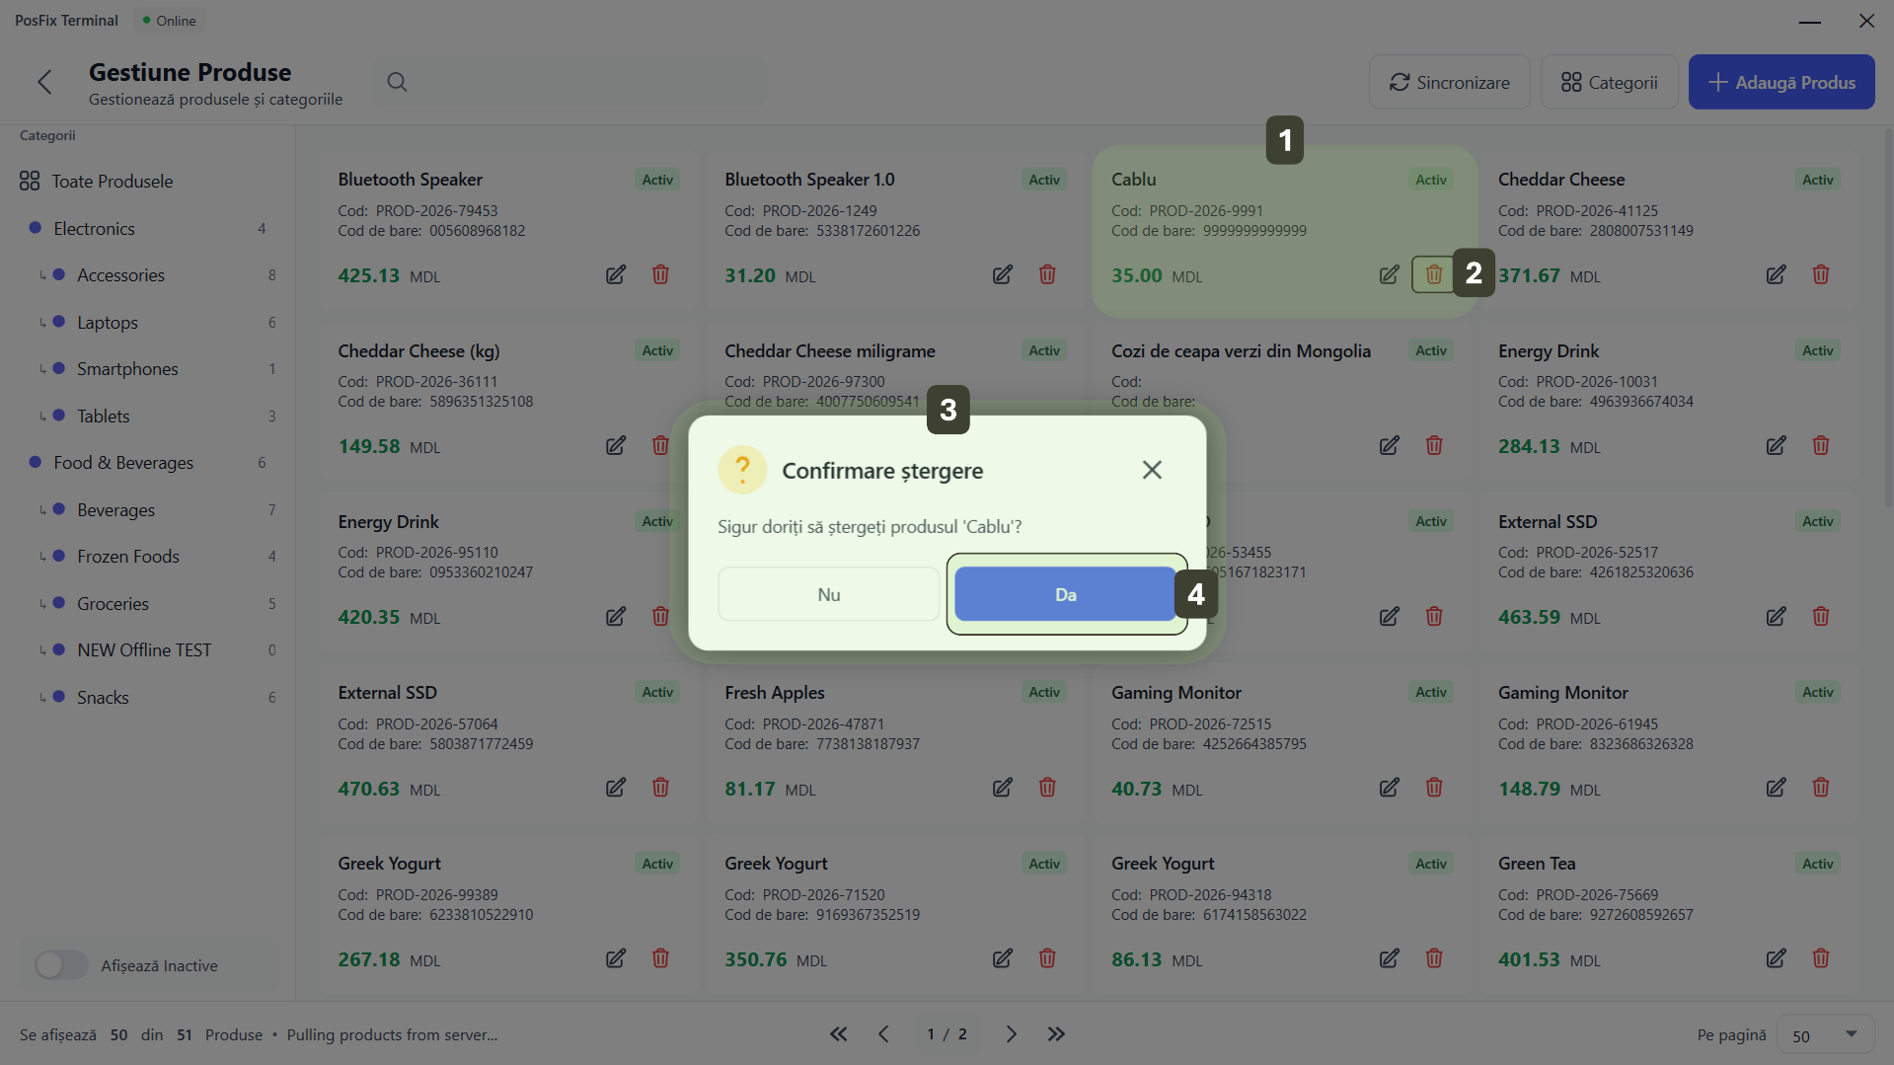The height and width of the screenshot is (1065, 1894).
Task: Click the Sincronizare refresh button
Action: 1449,82
